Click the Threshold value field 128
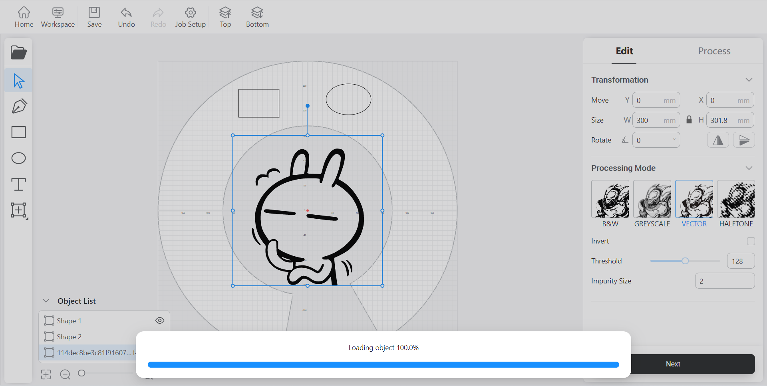Image resolution: width=767 pixels, height=386 pixels. (741, 261)
